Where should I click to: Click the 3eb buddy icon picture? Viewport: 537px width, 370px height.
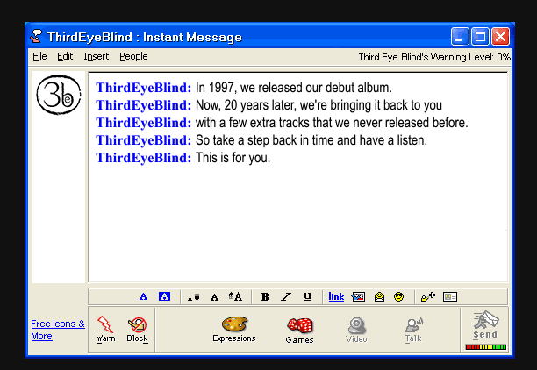(x=59, y=95)
